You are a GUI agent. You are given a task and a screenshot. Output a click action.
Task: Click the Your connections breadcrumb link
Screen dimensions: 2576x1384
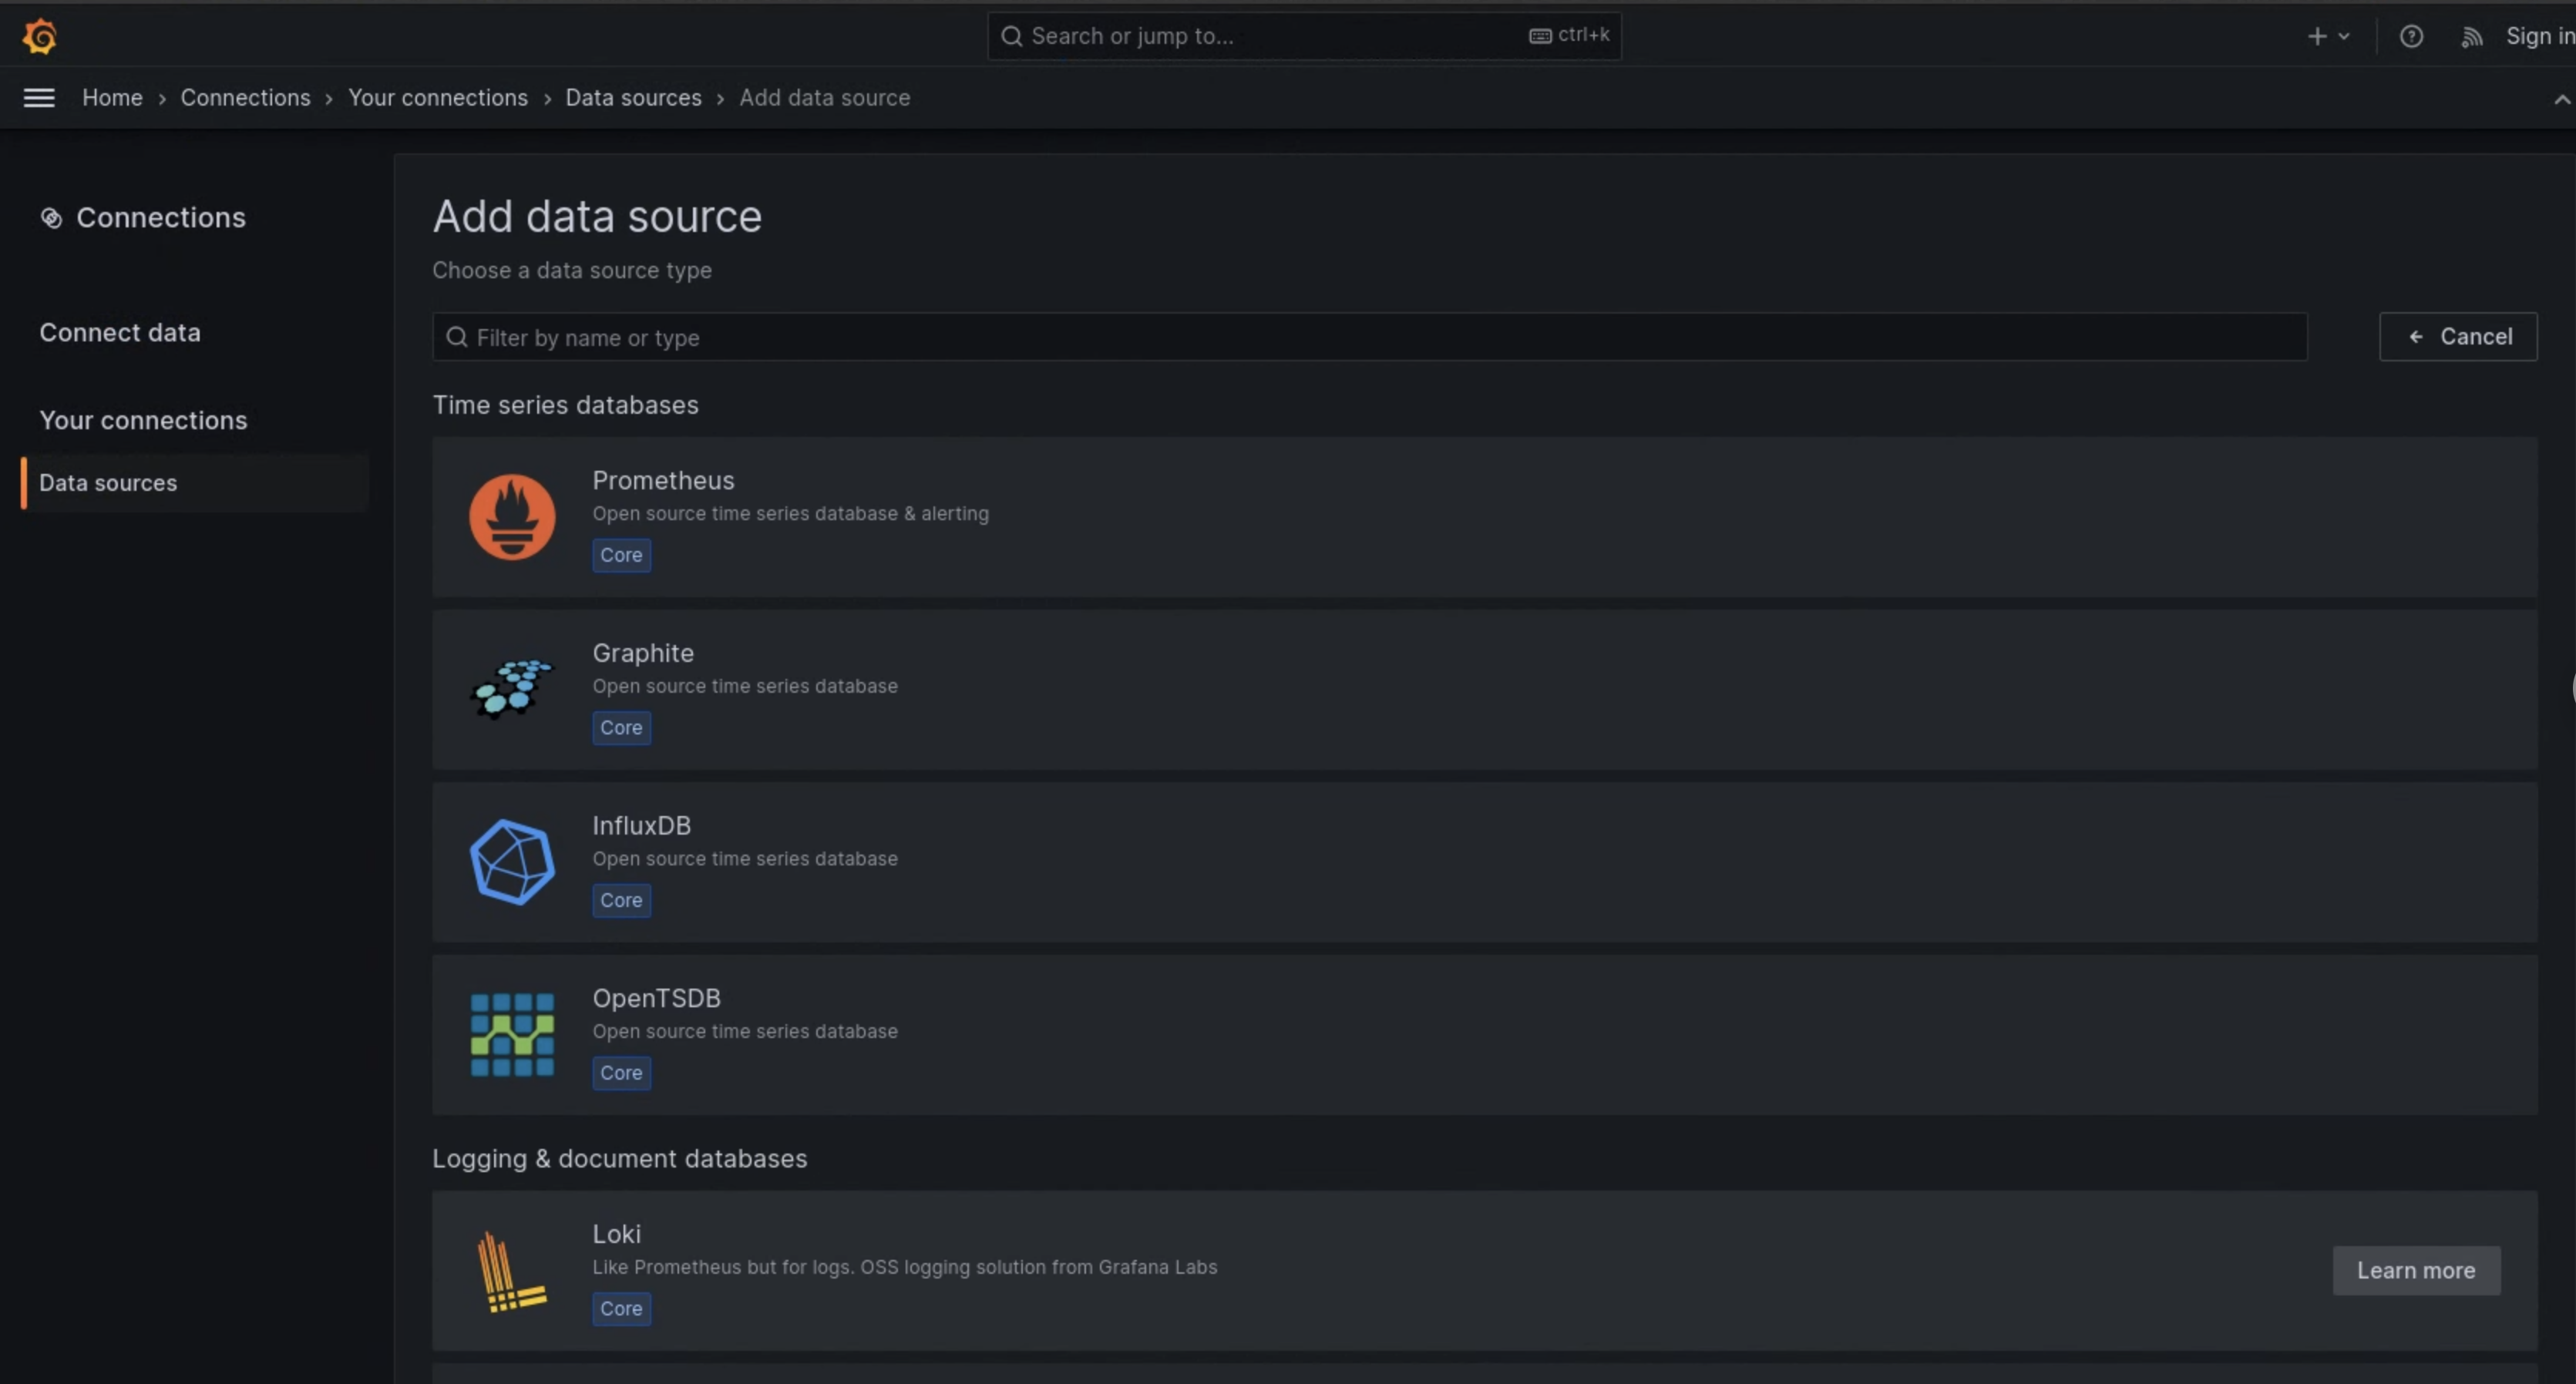click(436, 97)
